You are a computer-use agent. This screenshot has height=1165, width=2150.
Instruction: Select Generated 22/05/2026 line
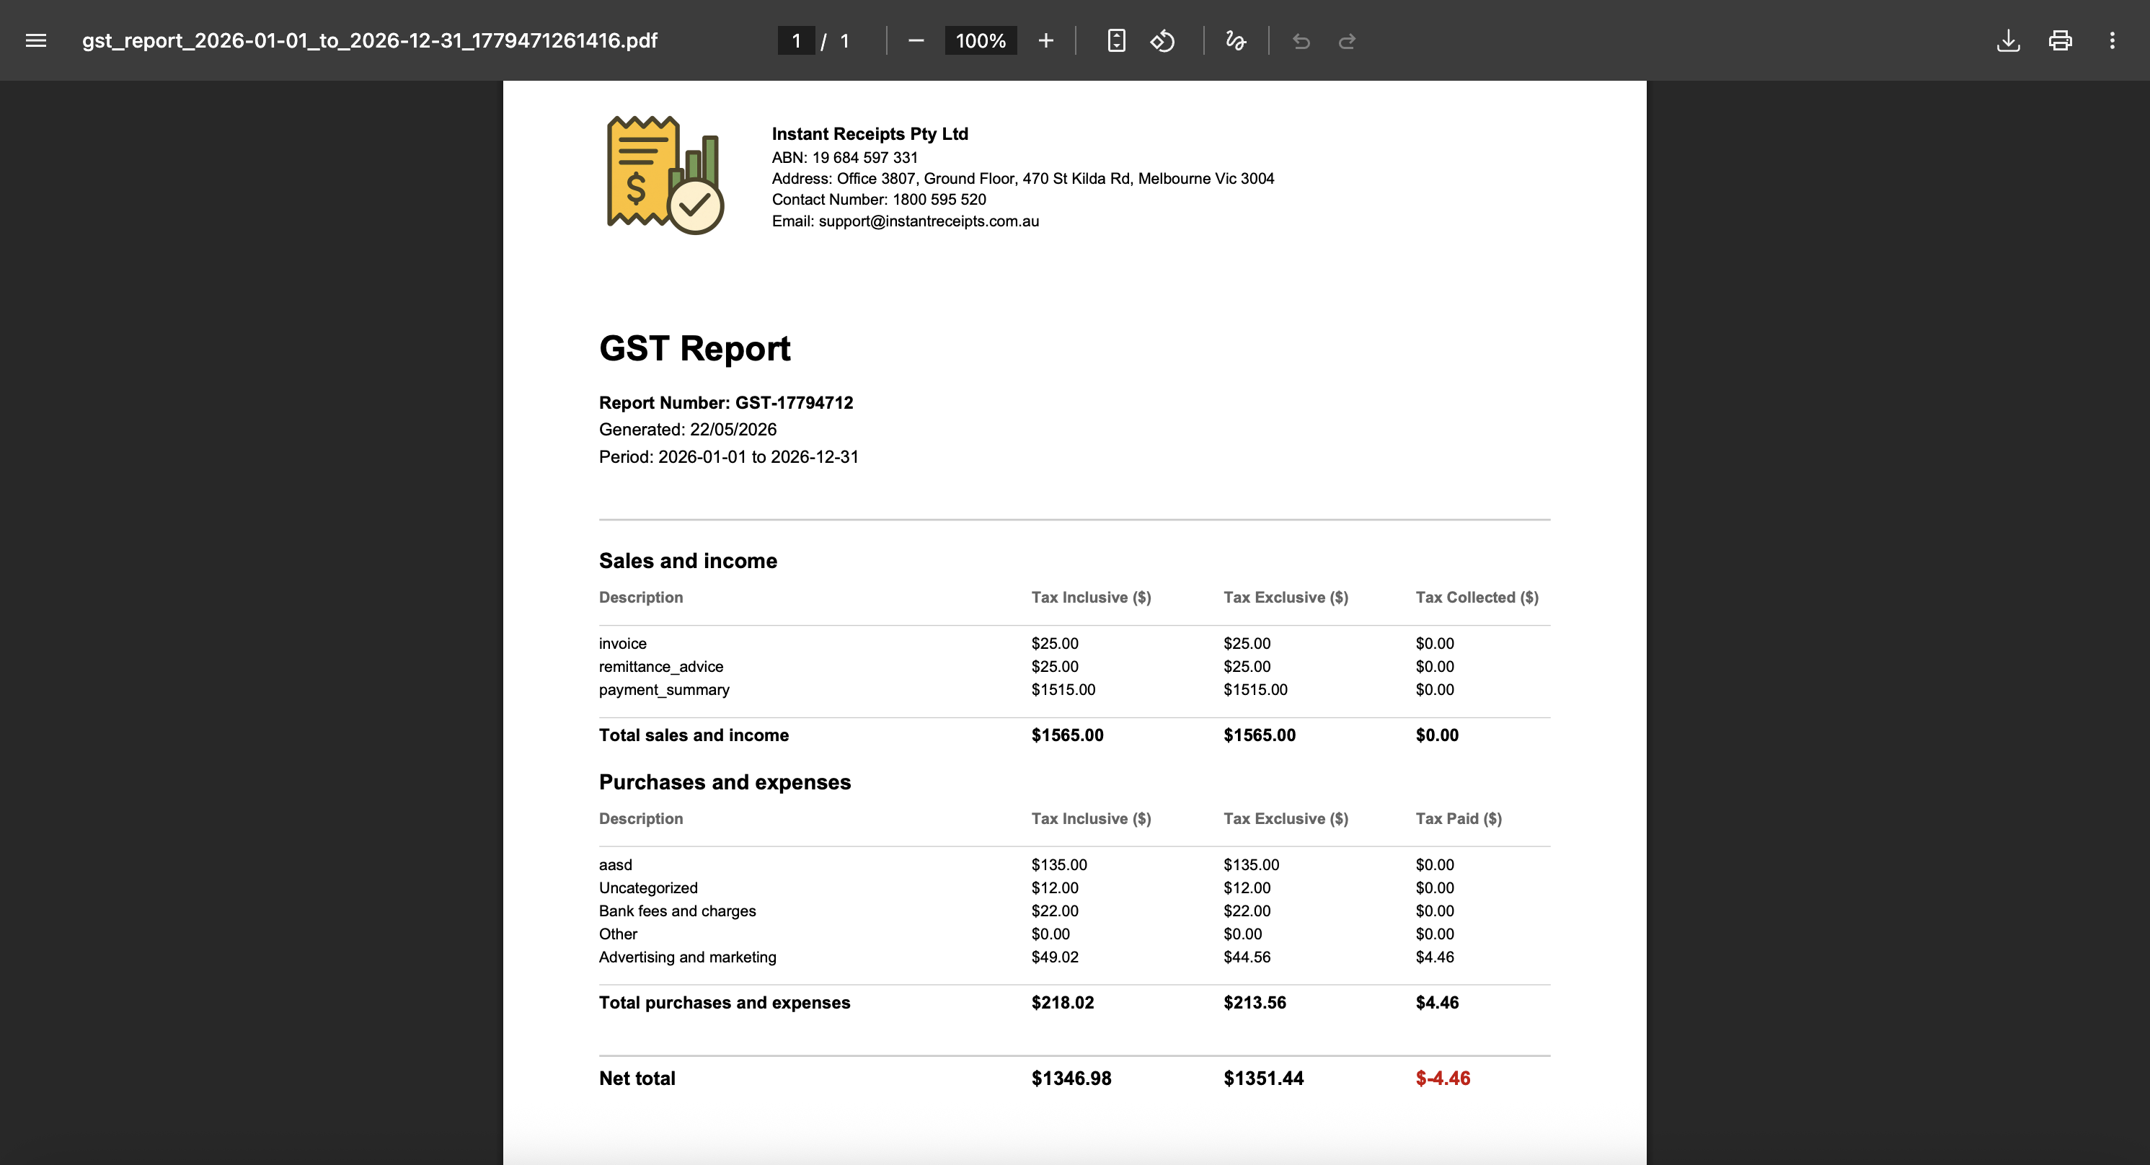point(688,429)
